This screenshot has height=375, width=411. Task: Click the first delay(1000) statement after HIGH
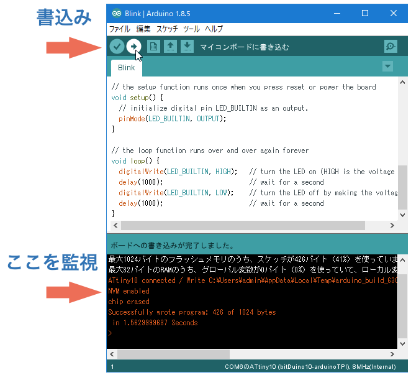140,182
